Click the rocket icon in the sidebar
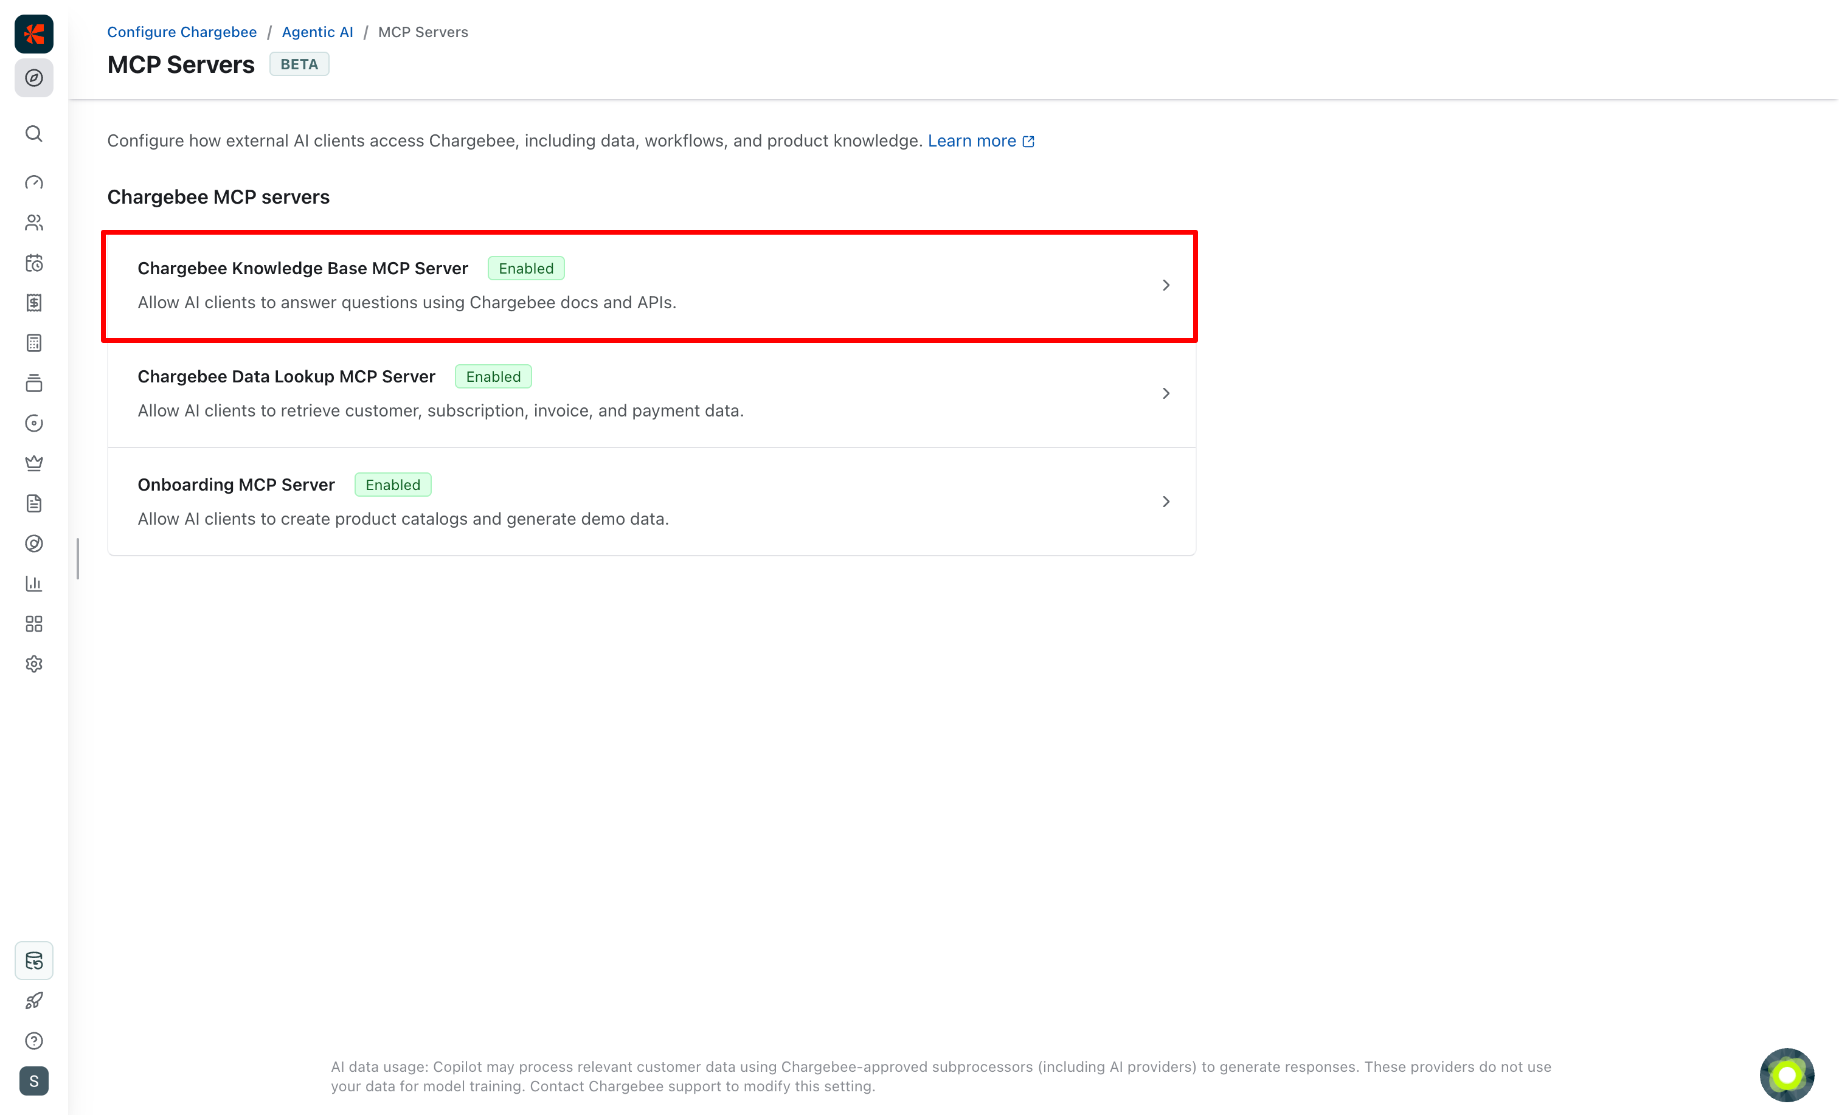This screenshot has height=1115, width=1839. 34,1001
